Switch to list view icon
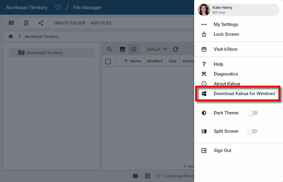This screenshot has width=283, height=182. [134, 49]
